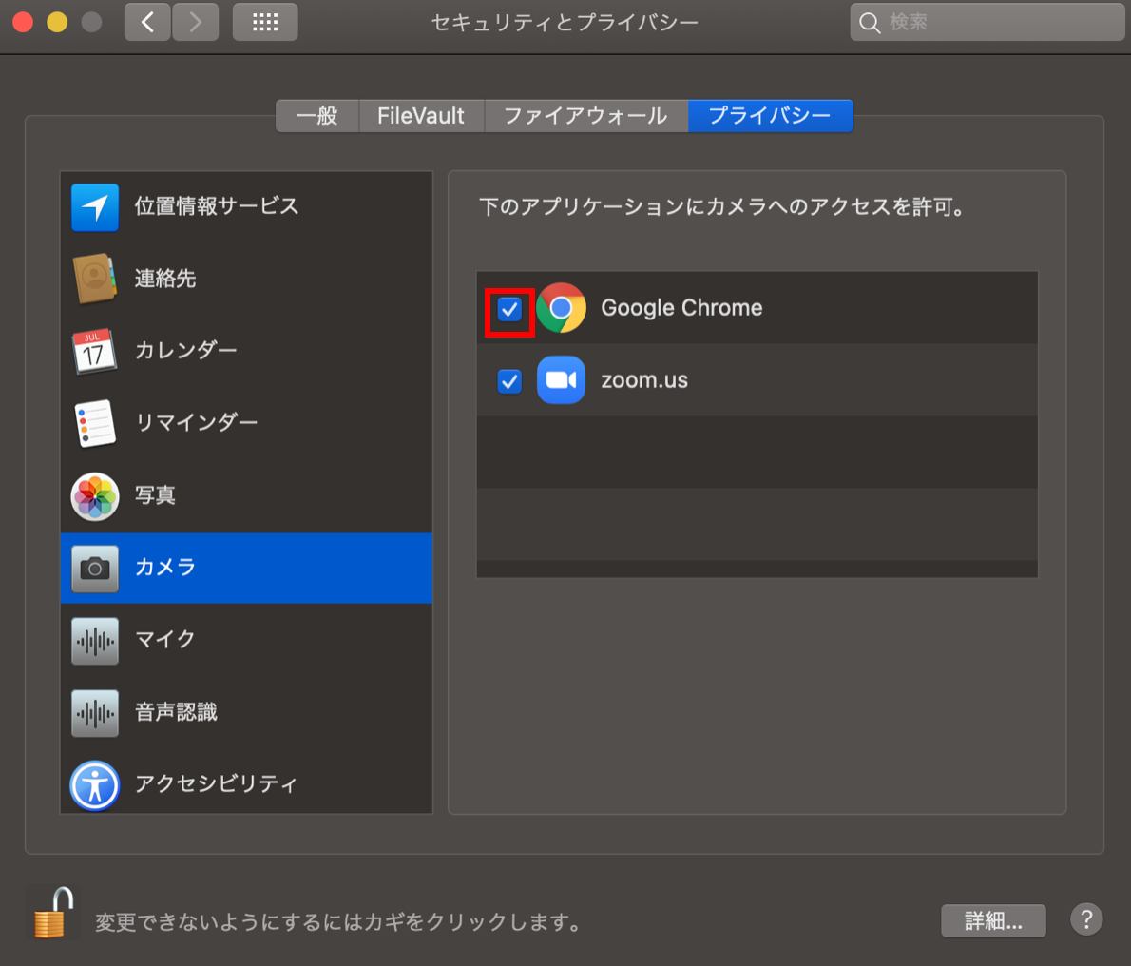
Task: Select 音声認識 label in the list
Action: [176, 713]
